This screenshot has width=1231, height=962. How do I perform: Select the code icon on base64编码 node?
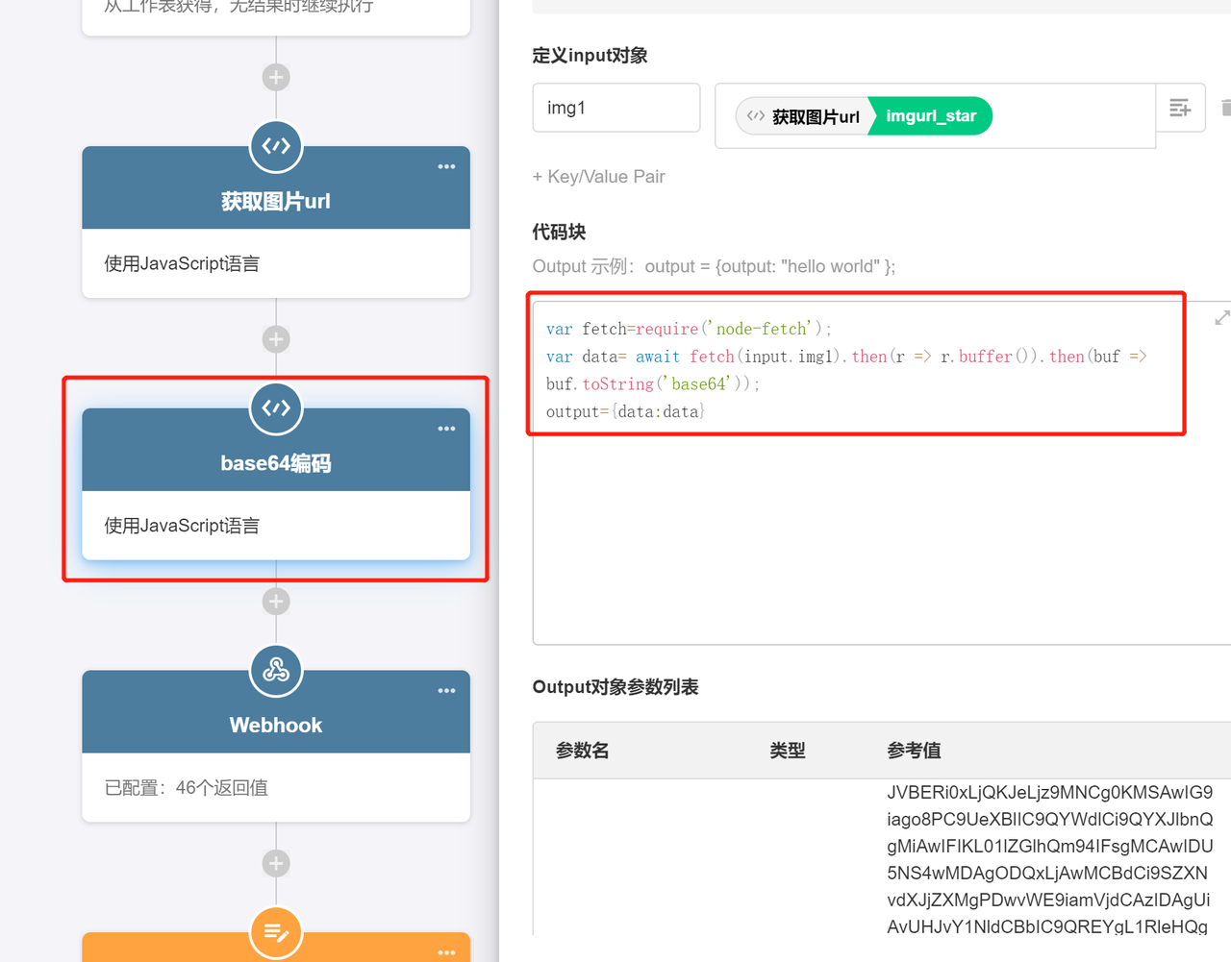(276, 408)
